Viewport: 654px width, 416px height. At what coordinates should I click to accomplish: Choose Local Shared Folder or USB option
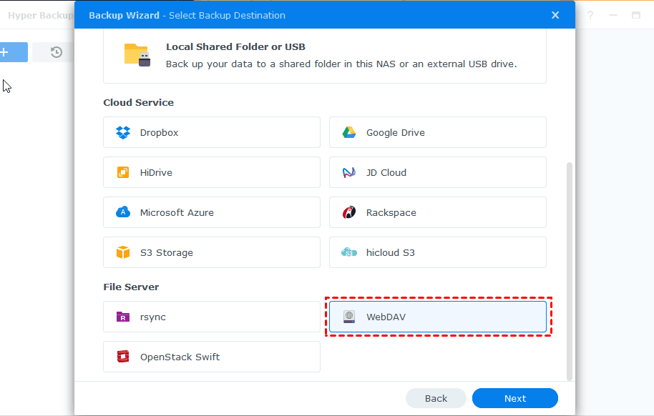tap(324, 56)
